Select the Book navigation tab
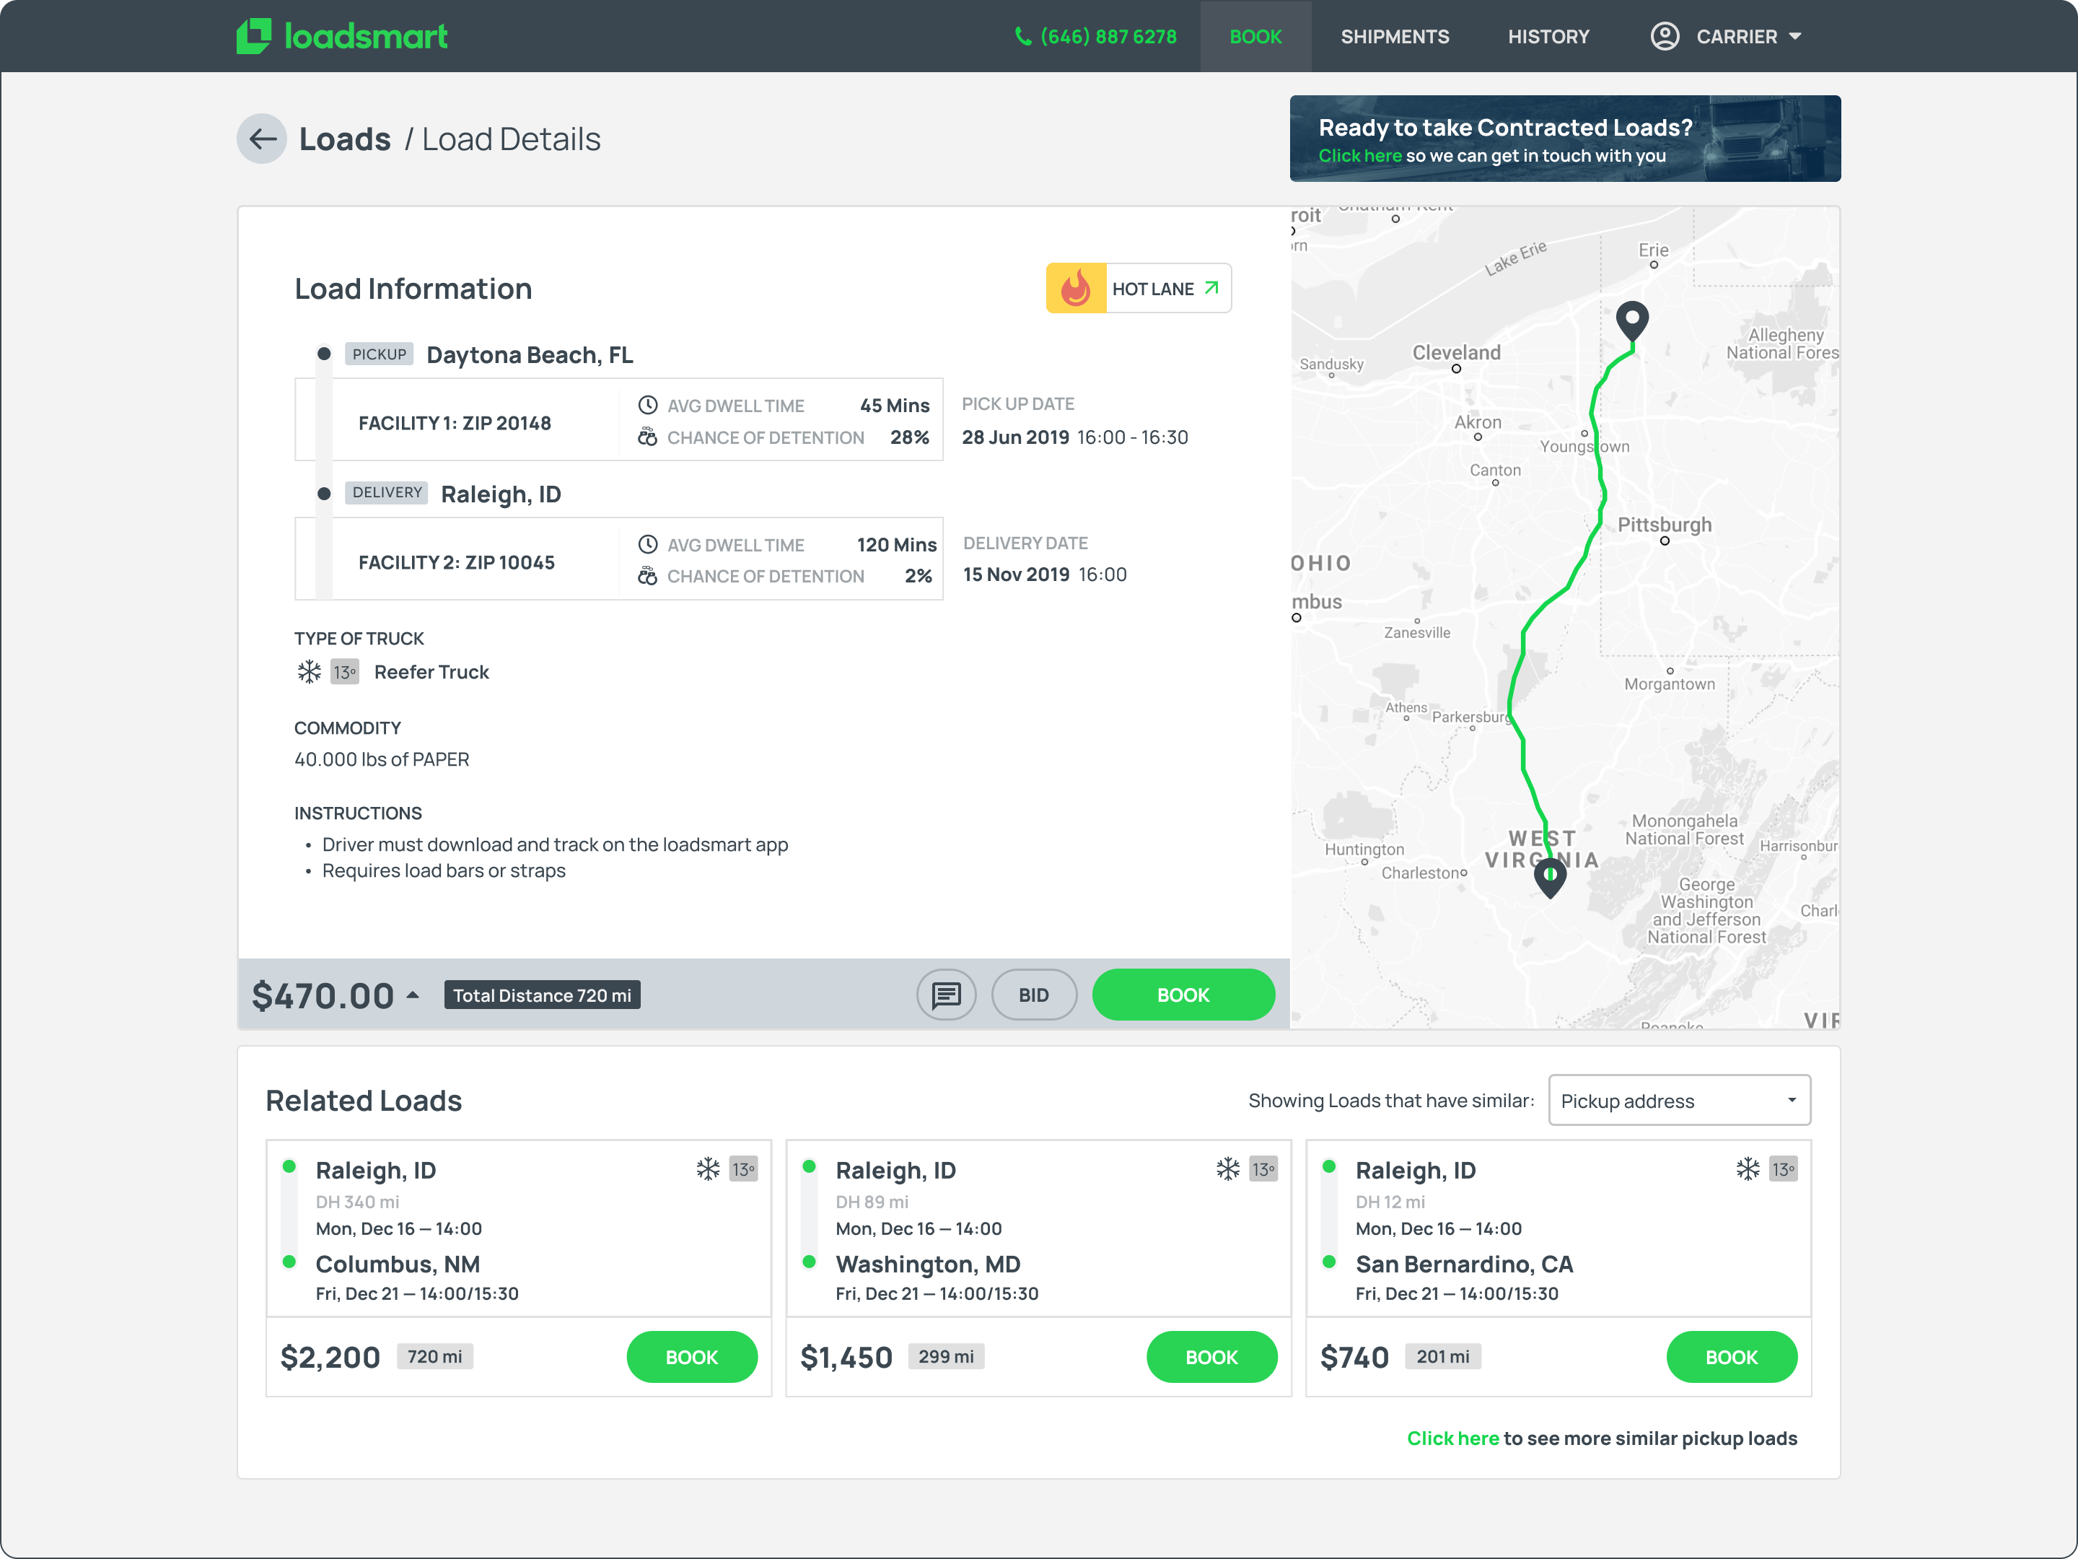2078x1559 pixels. pos(1255,37)
